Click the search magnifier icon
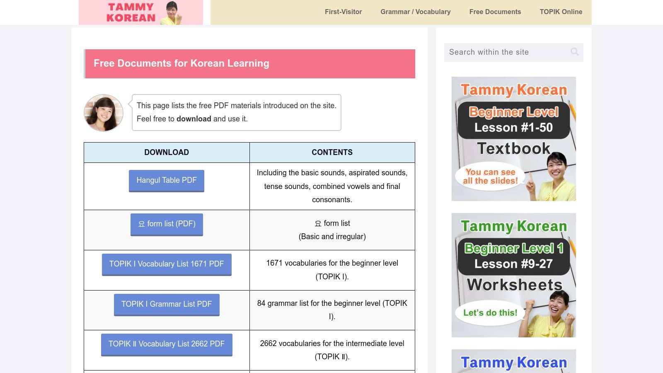Viewport: 663px width, 373px height. coord(574,52)
